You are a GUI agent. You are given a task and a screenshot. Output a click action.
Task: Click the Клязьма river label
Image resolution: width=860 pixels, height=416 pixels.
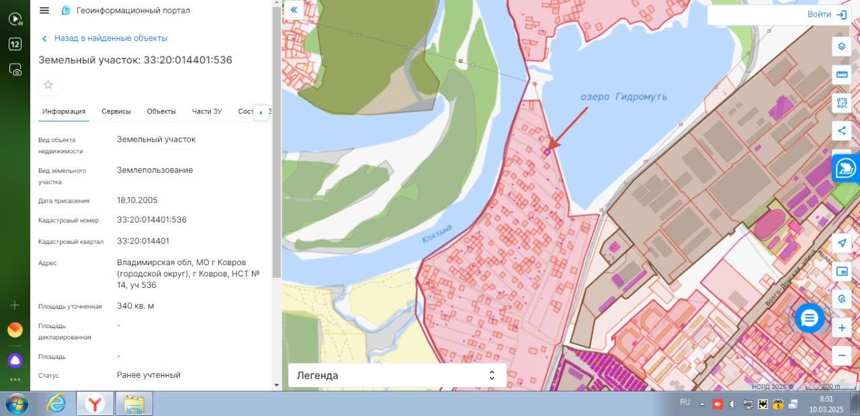point(437,235)
